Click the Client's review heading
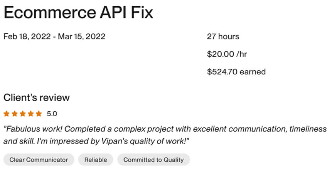 (x=36, y=97)
